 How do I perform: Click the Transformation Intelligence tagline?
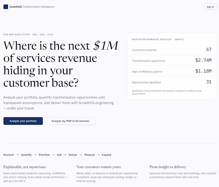point(38,7)
